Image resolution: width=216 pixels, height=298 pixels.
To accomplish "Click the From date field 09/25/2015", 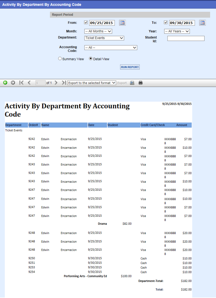I will pos(102,23).
